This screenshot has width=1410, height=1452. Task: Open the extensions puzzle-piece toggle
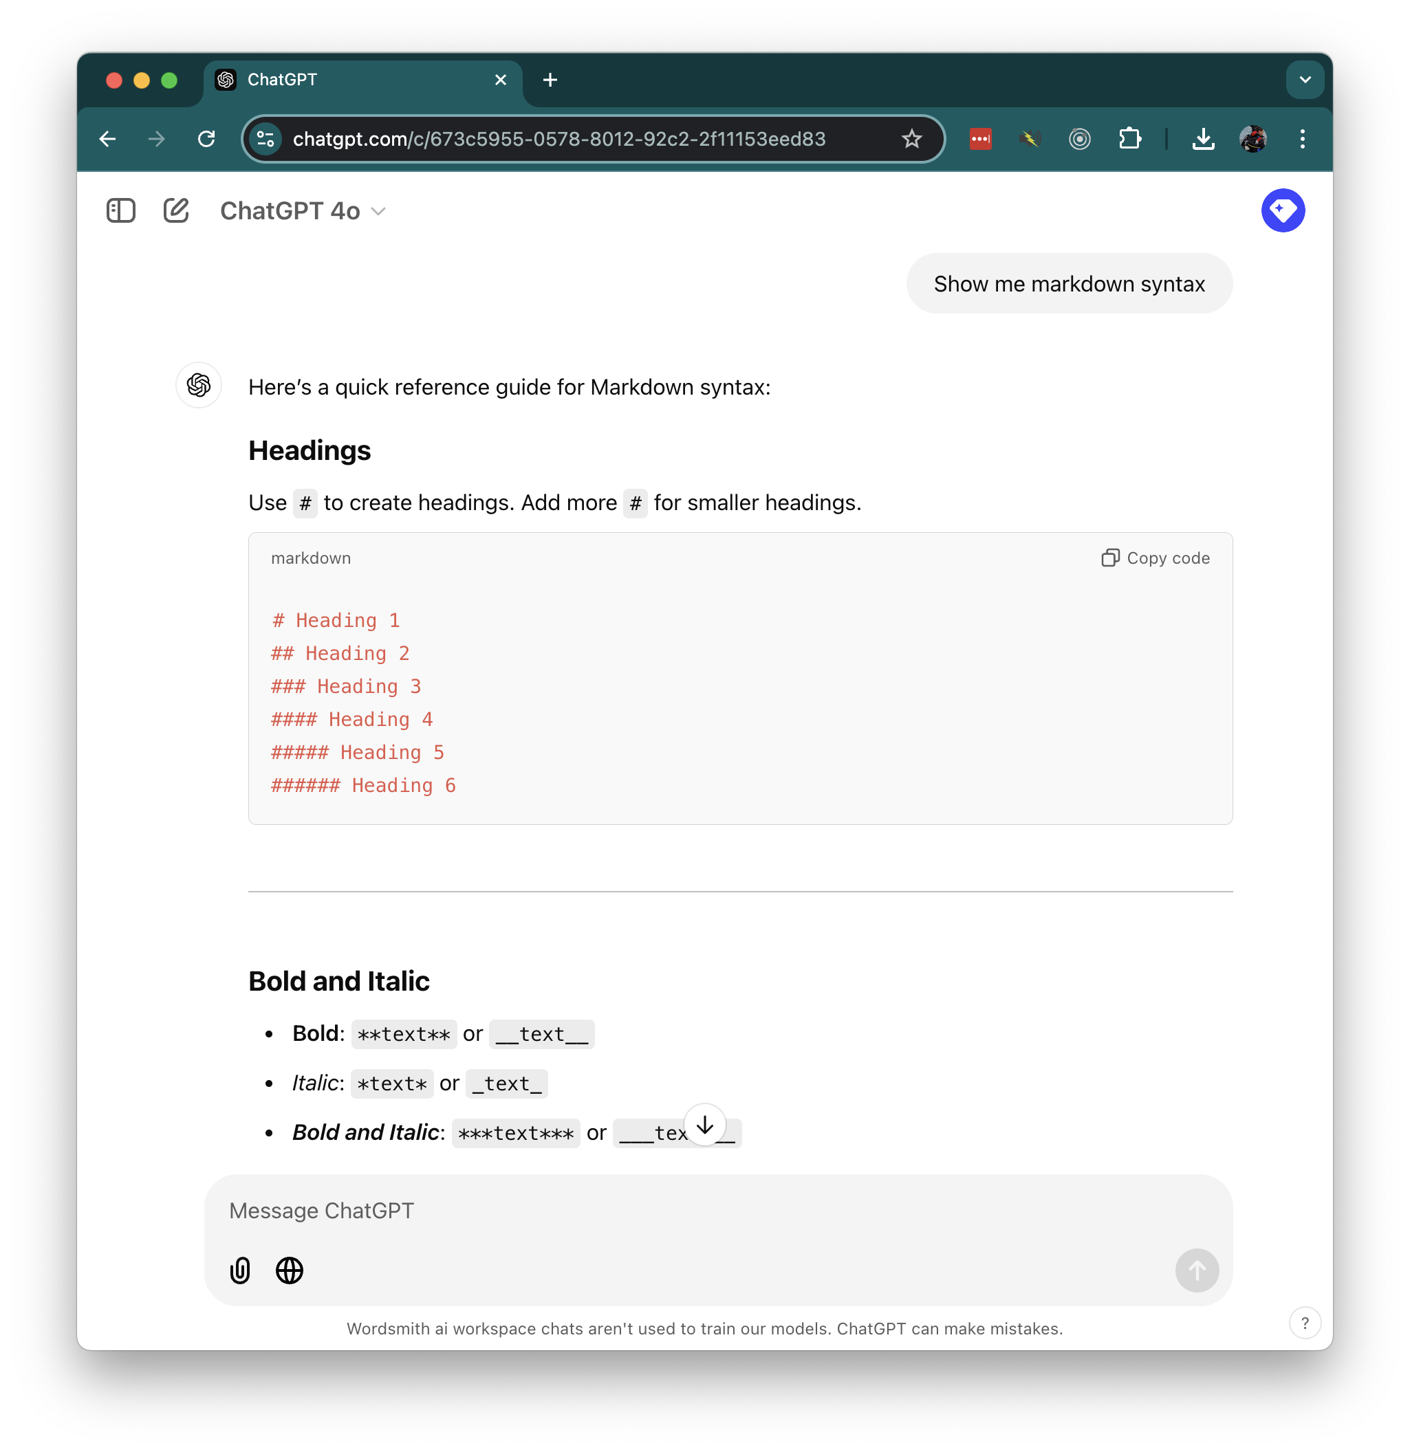click(1129, 139)
